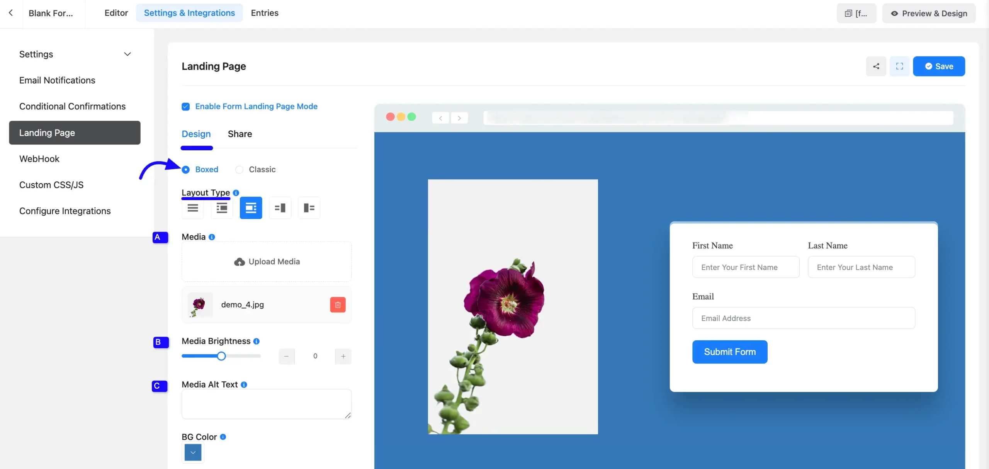Screen dimensions: 989x469
Task: Select the last media-left layout icon
Action: click(309, 208)
